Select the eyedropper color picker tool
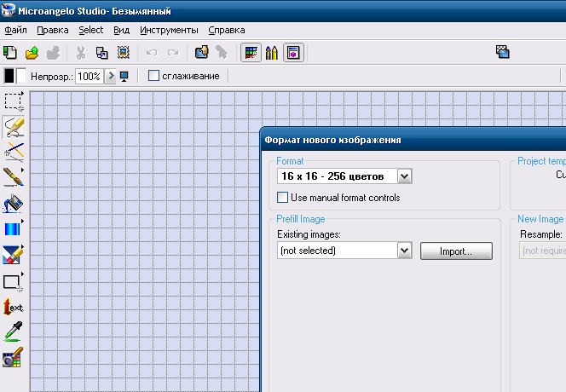This screenshot has width=566, height=392. [x=14, y=331]
